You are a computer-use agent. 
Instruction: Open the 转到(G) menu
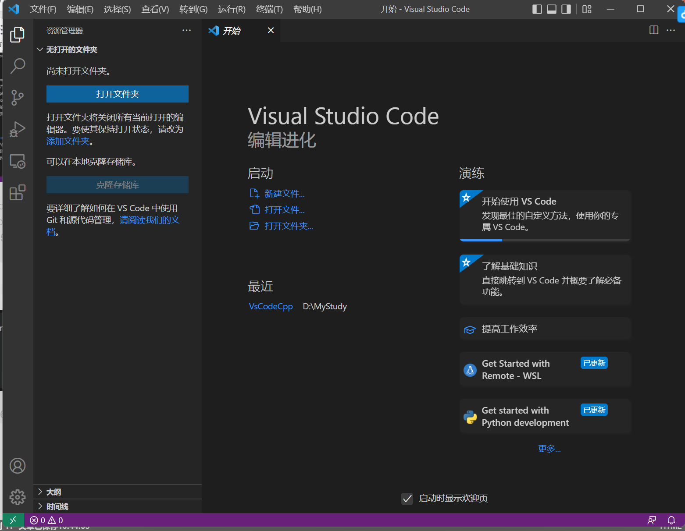(x=193, y=9)
